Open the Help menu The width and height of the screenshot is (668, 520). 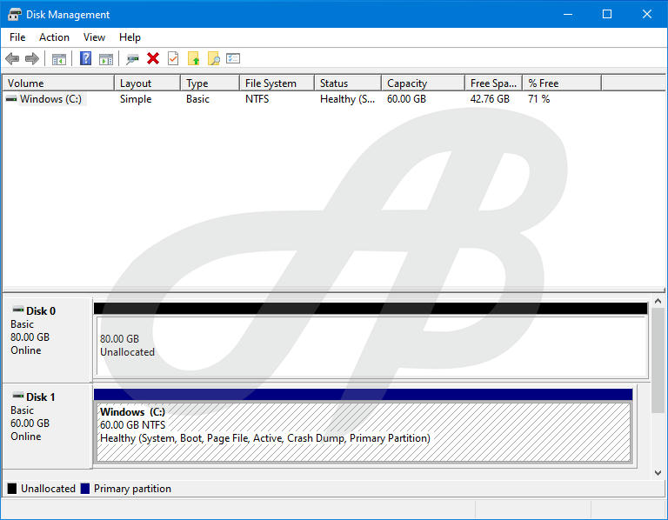(130, 37)
